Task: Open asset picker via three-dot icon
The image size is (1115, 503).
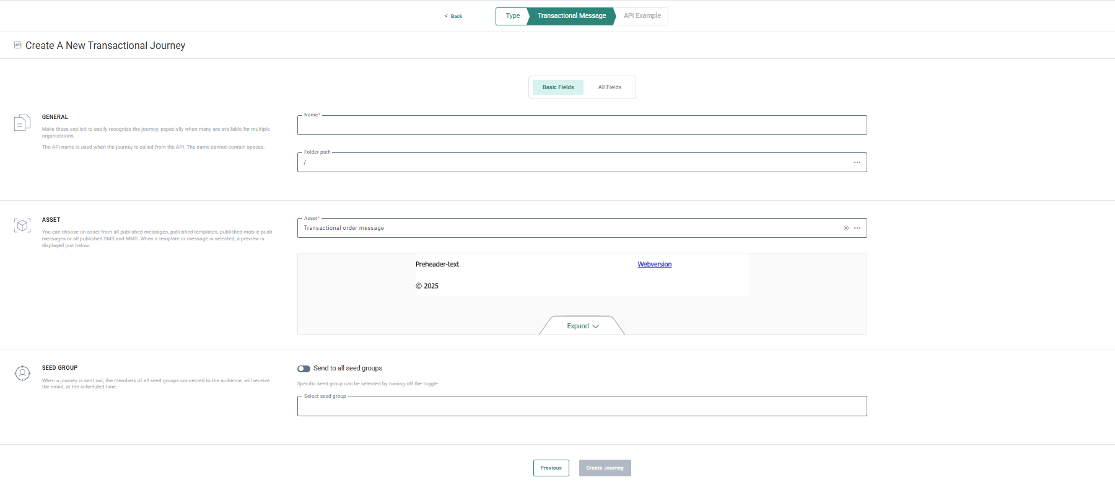Action: click(857, 228)
